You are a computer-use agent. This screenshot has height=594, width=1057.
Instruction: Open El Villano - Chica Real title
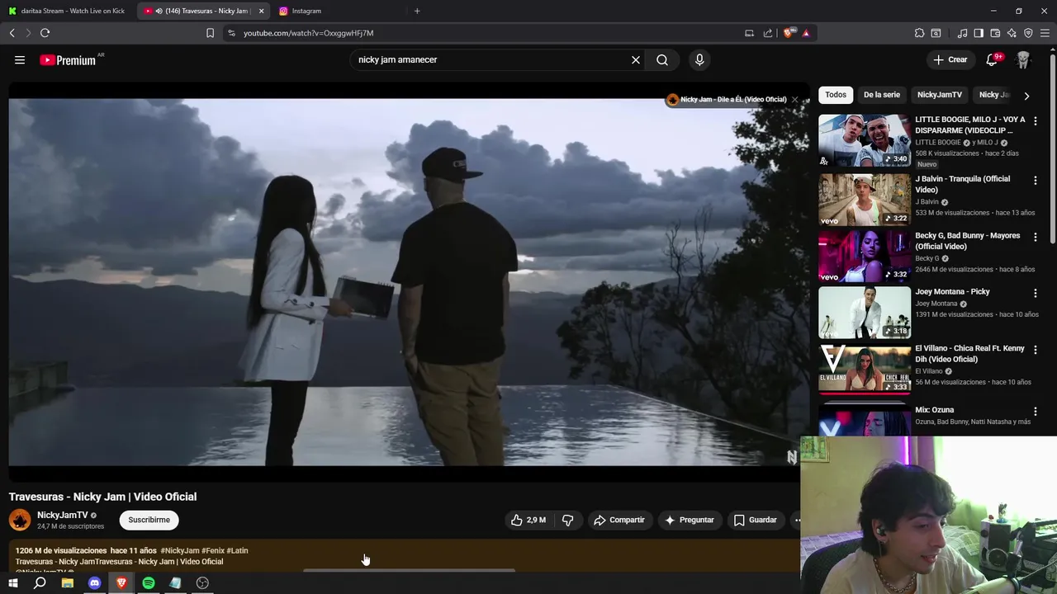click(969, 354)
